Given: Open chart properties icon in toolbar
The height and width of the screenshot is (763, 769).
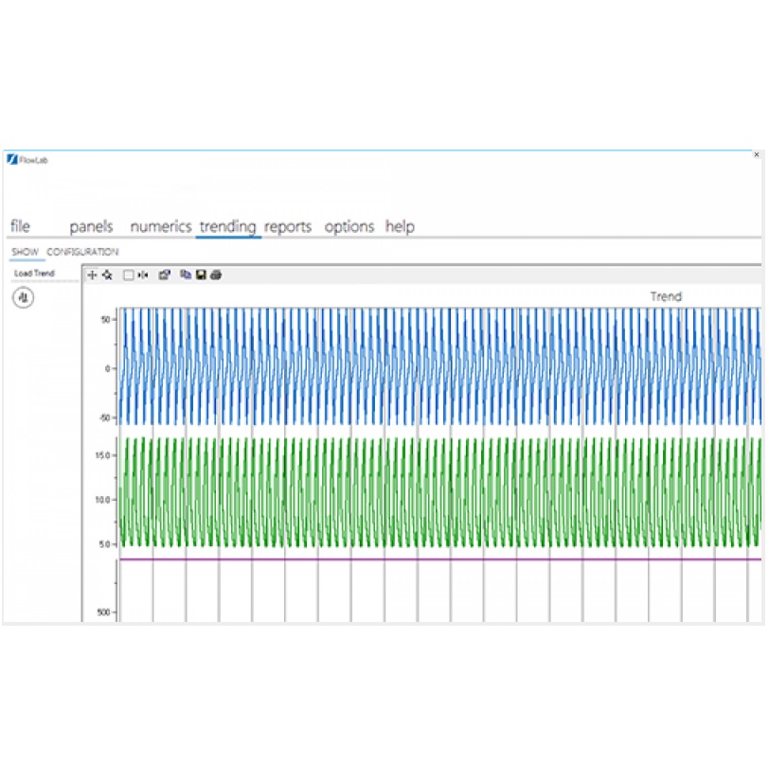Looking at the screenshot, I should point(164,275).
